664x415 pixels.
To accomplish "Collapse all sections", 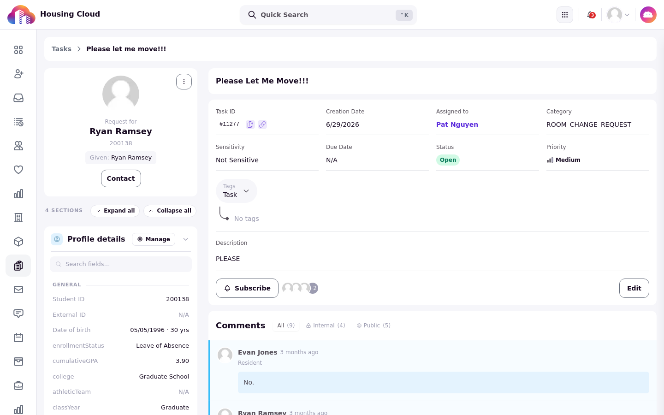I will pos(170,211).
